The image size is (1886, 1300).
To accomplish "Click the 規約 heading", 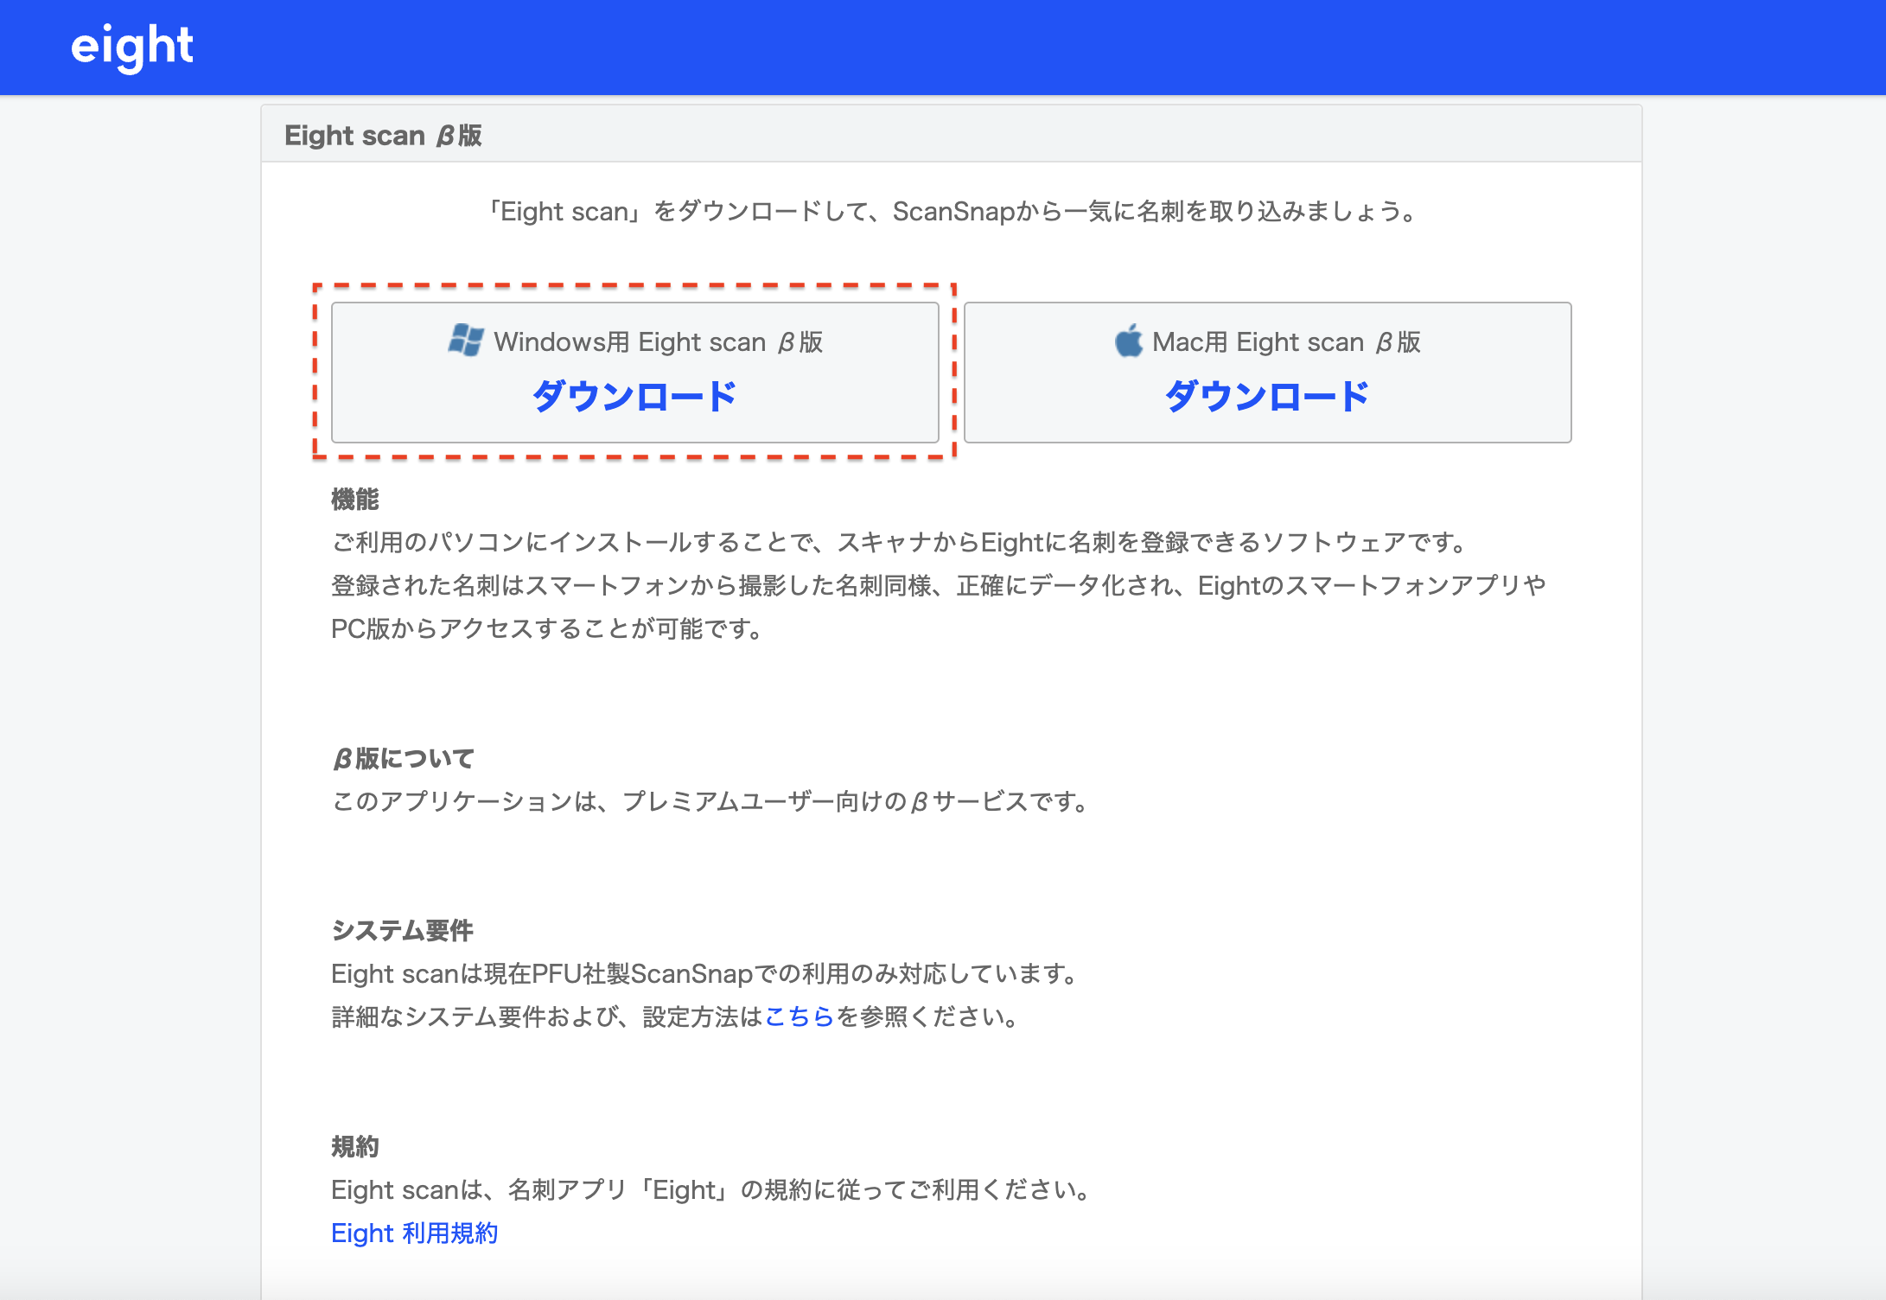I will point(355,1147).
